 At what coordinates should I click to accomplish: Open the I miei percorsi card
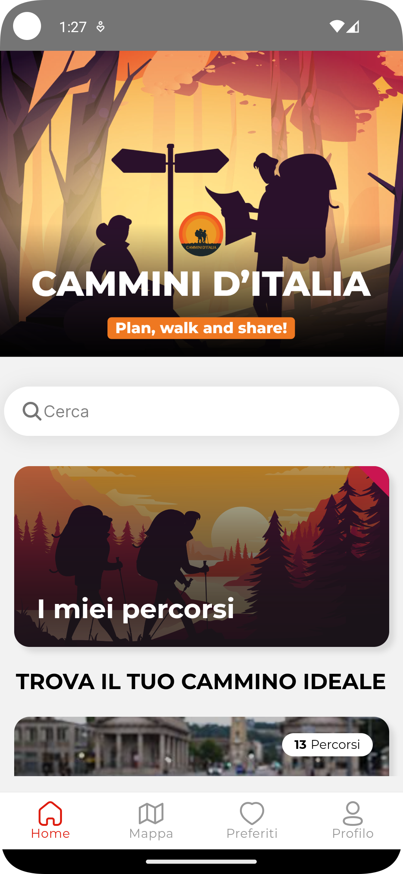[x=201, y=557]
